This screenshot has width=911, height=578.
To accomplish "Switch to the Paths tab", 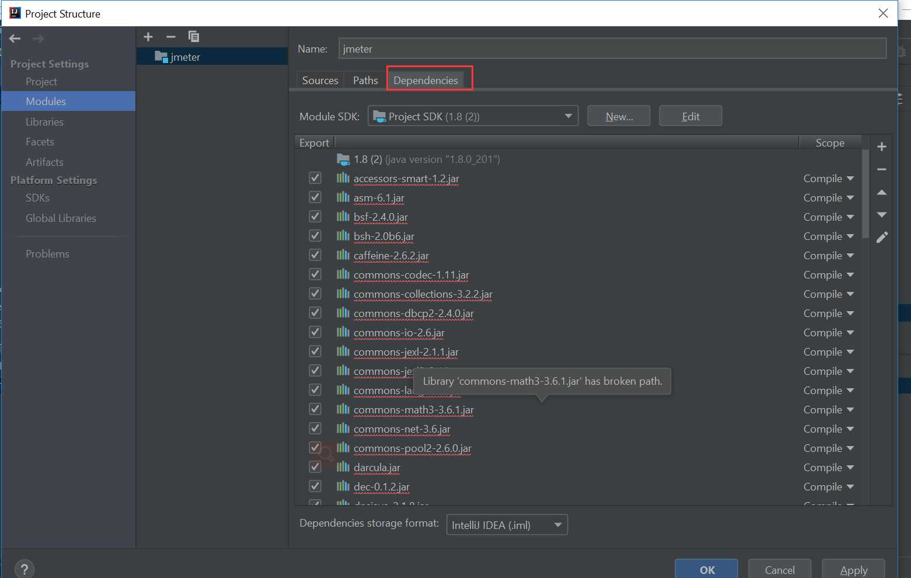I will [x=365, y=80].
